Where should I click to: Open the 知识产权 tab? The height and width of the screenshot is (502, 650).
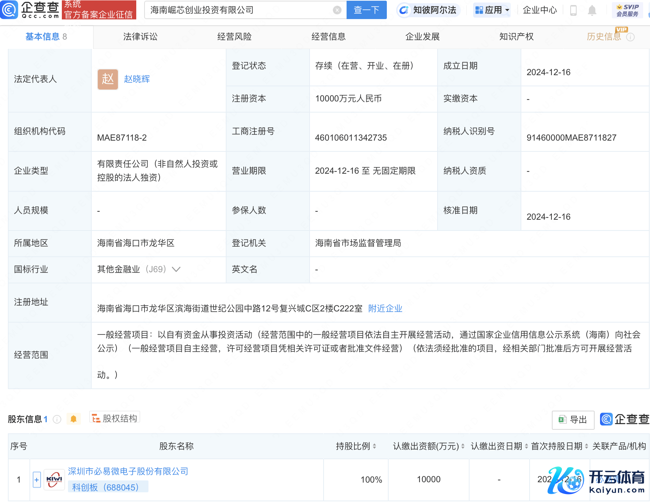tap(516, 37)
